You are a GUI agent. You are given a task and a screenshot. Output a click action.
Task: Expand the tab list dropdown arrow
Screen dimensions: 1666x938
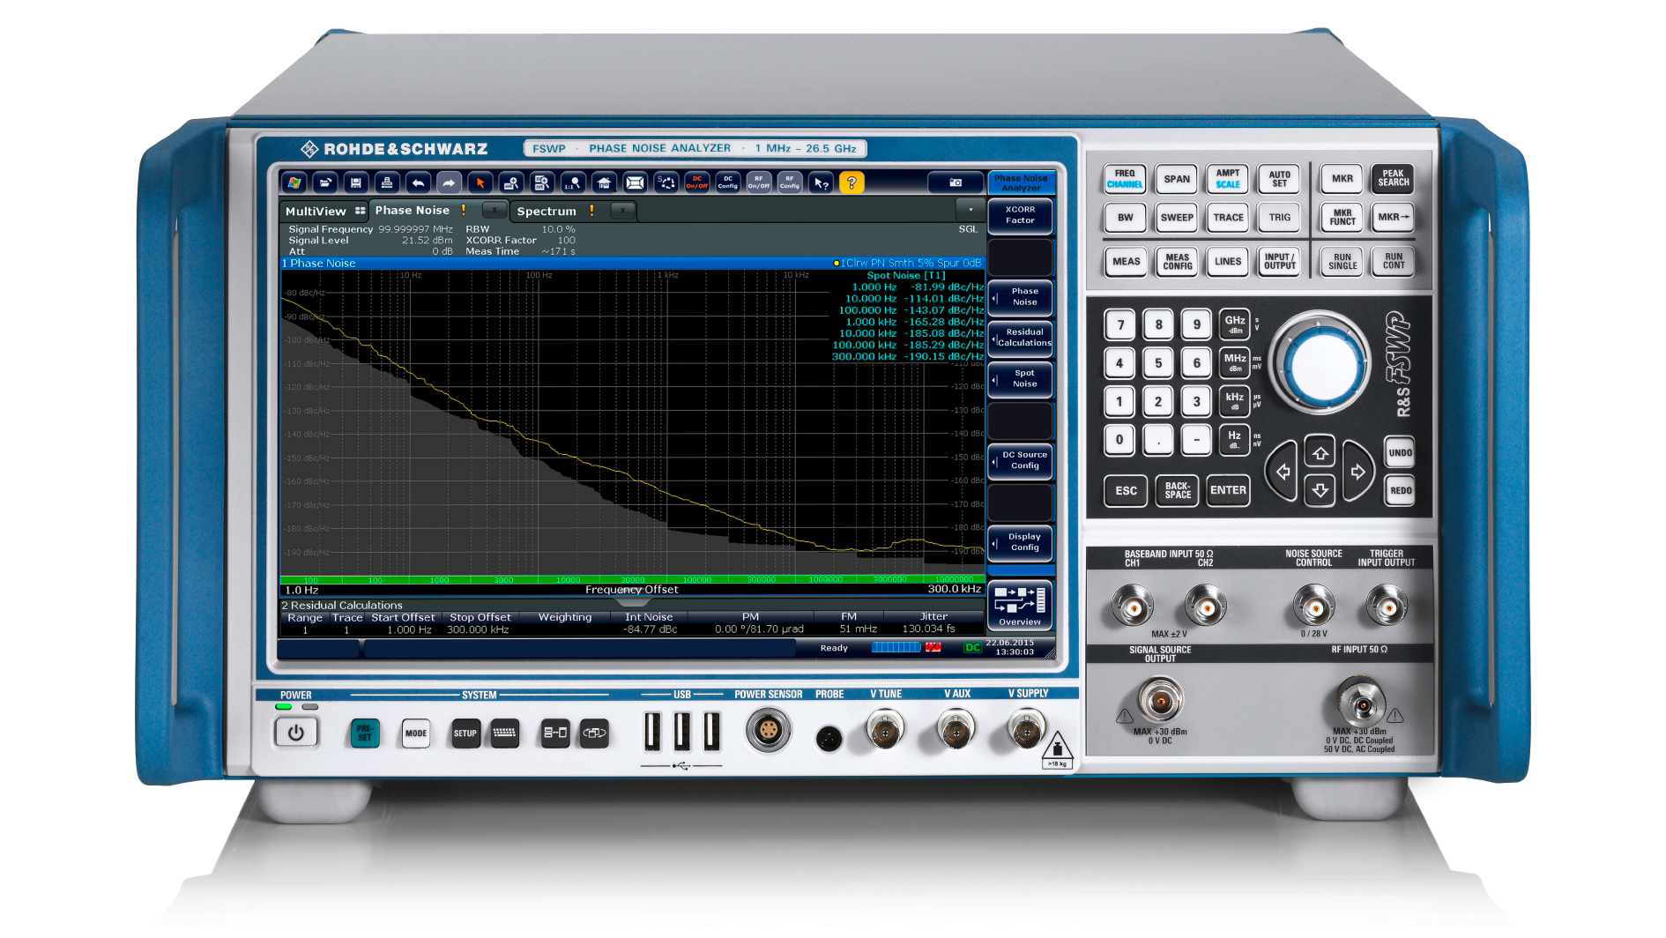971,210
